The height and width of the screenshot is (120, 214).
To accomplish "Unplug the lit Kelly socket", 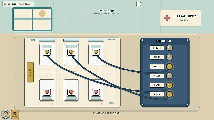I will (x=169, y=67).
